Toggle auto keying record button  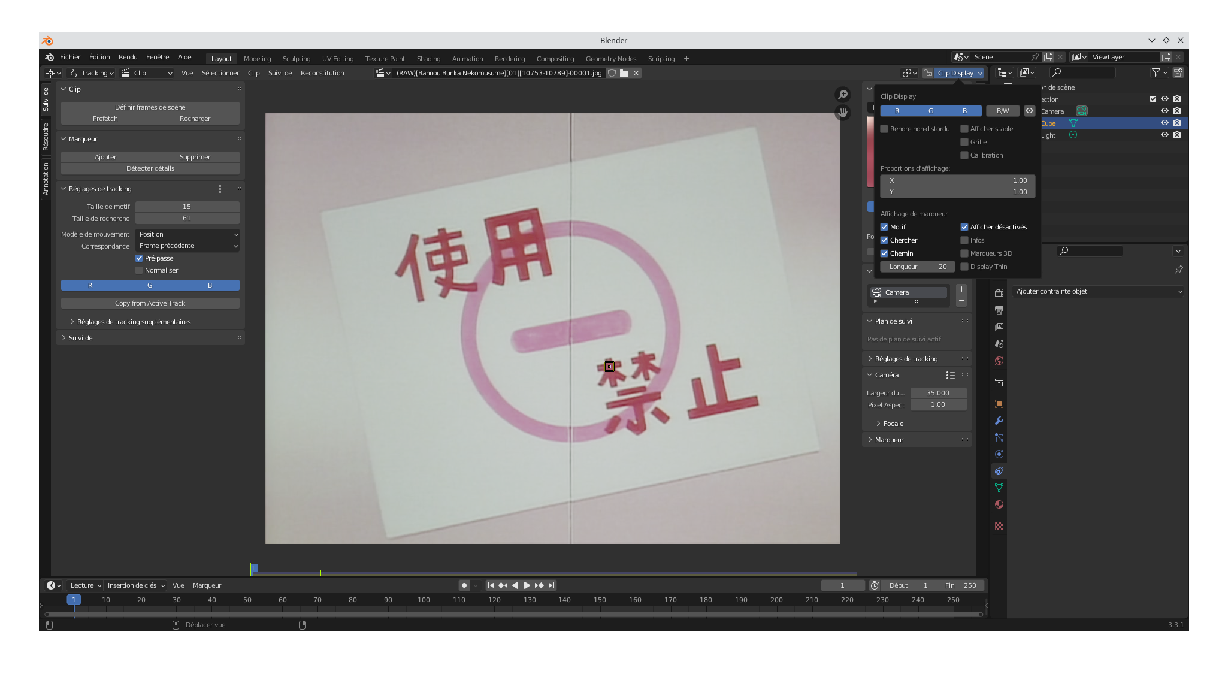(x=464, y=585)
